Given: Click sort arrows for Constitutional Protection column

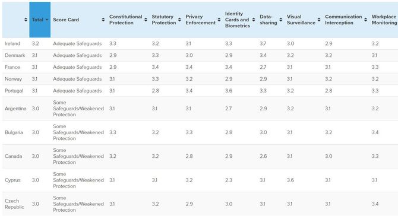Looking at the screenshot, I should (x=146, y=20).
